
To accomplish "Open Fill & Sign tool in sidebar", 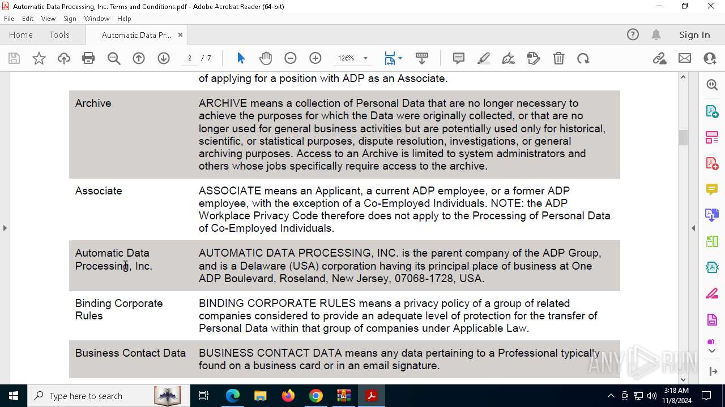I will pyautogui.click(x=712, y=293).
